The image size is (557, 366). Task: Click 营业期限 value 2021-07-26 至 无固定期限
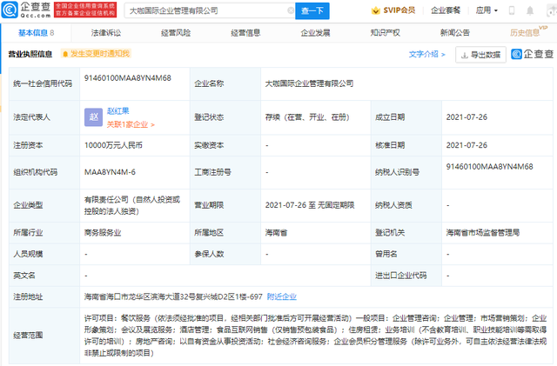click(x=310, y=205)
